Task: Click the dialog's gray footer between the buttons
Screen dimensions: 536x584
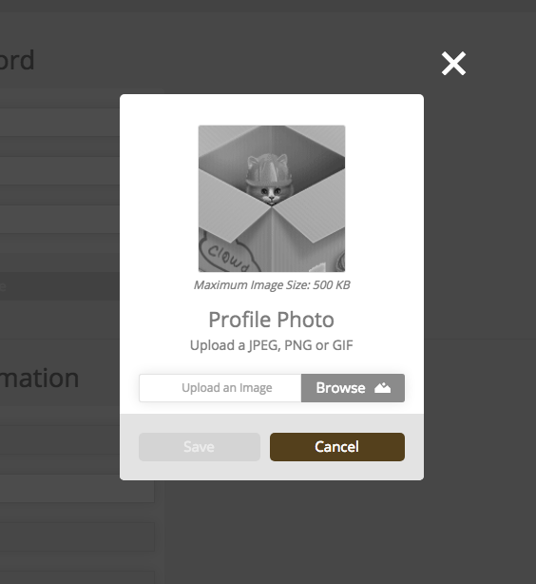Action: click(265, 447)
